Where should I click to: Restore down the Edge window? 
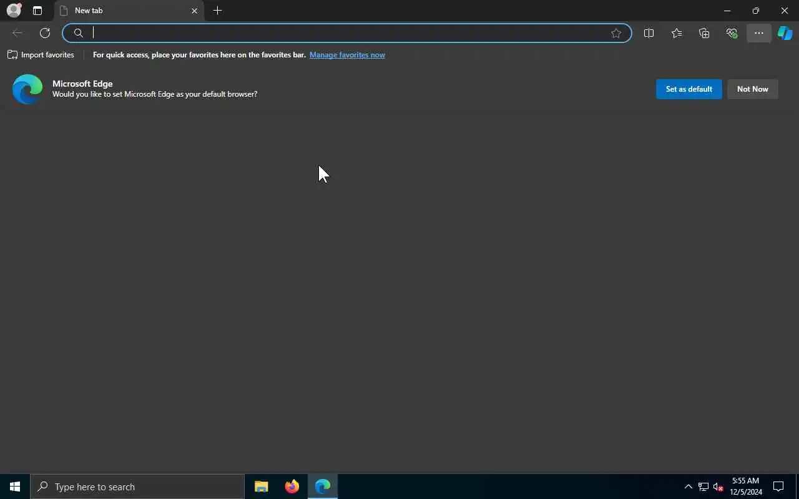[756, 11]
